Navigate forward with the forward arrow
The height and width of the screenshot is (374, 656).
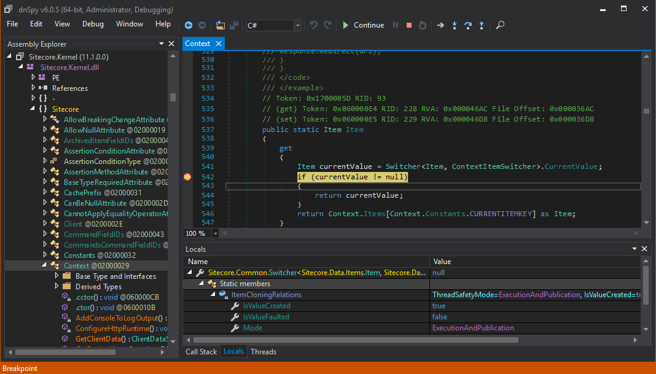202,25
